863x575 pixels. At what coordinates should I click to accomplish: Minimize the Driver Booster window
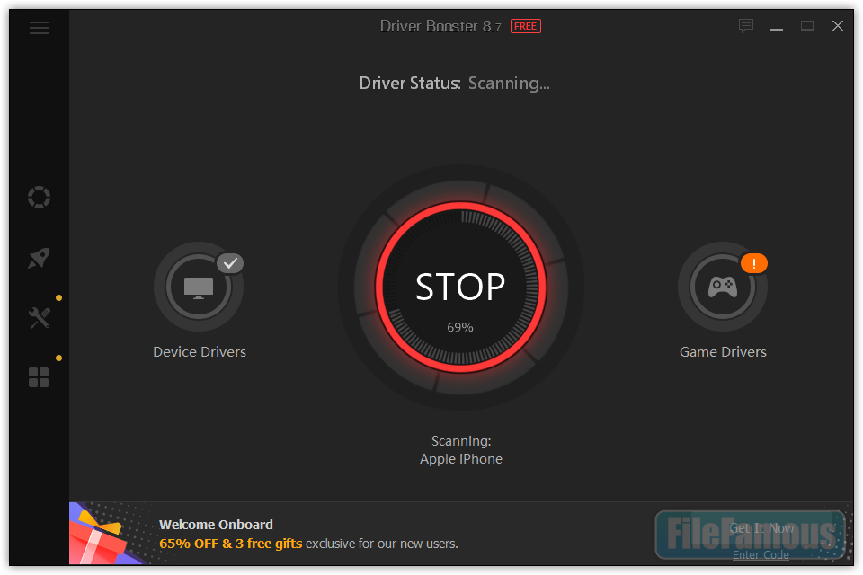pos(777,26)
